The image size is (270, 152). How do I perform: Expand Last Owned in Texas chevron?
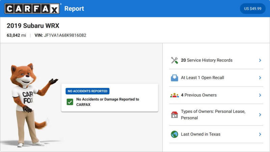(260, 134)
